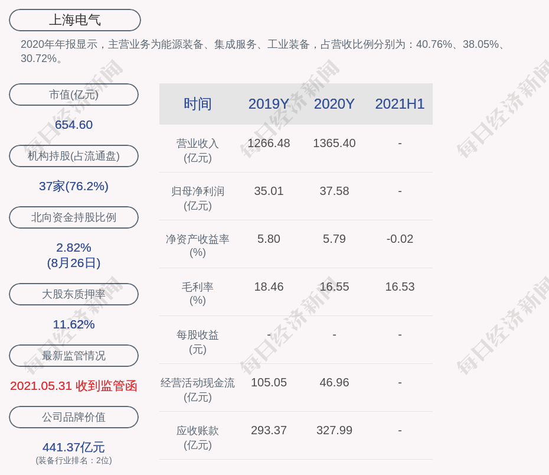
Task: Click the 装备行业排名：2位 ranking note
Action: pos(74,460)
